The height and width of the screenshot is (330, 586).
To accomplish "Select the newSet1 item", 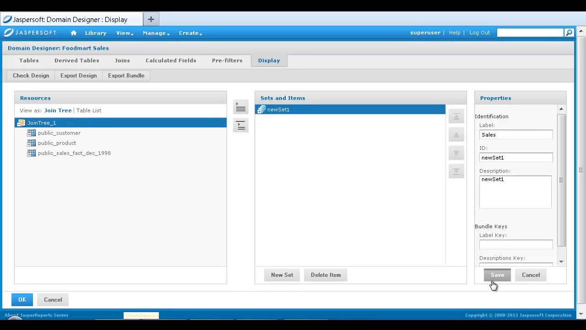I will point(350,110).
